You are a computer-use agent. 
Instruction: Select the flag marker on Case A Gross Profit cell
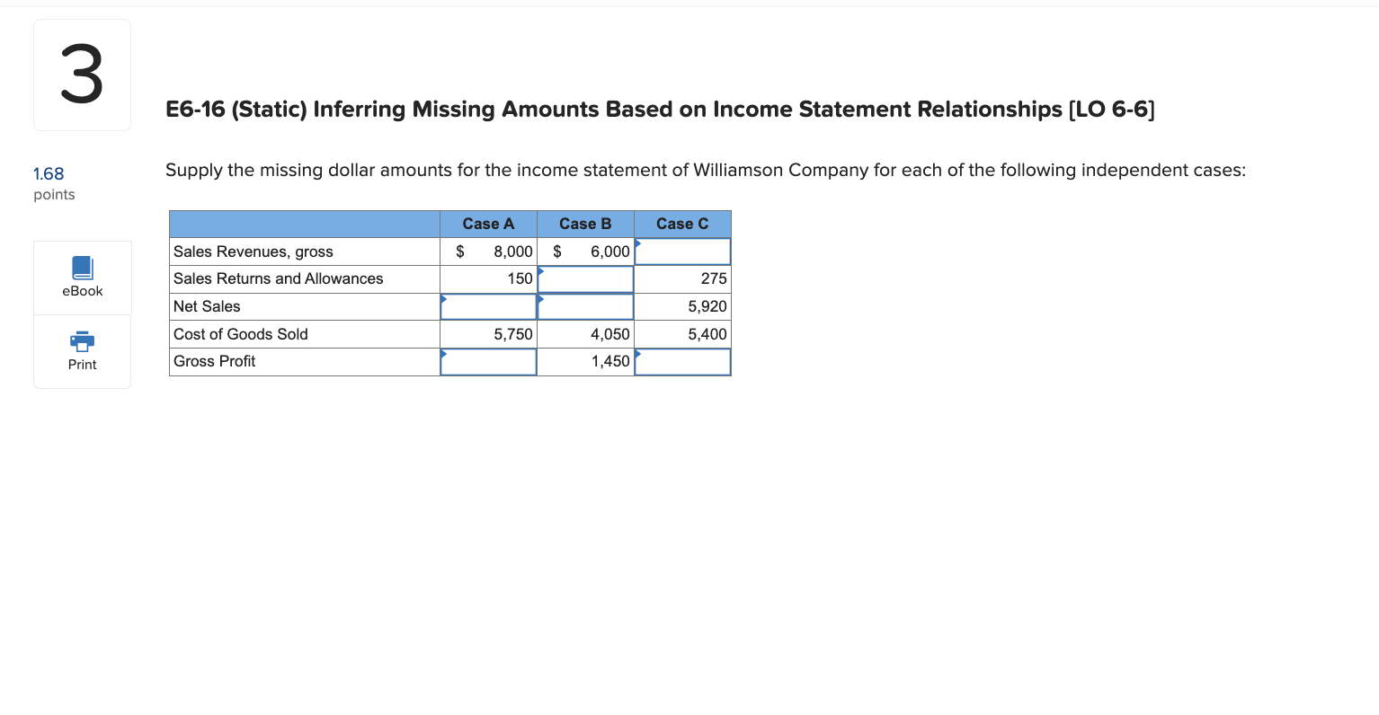click(442, 352)
